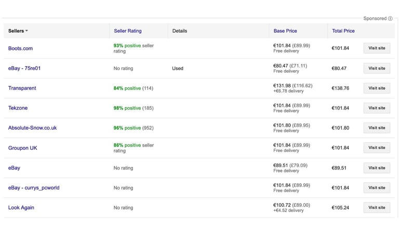401x234 pixels.
Task: Visit site for Groupon UK
Action: (377, 148)
